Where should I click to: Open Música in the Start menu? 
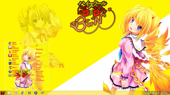click(x=38, y=57)
